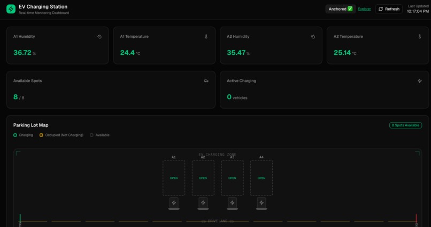
Task: Click the Available legend swatch
Action: [91, 135]
